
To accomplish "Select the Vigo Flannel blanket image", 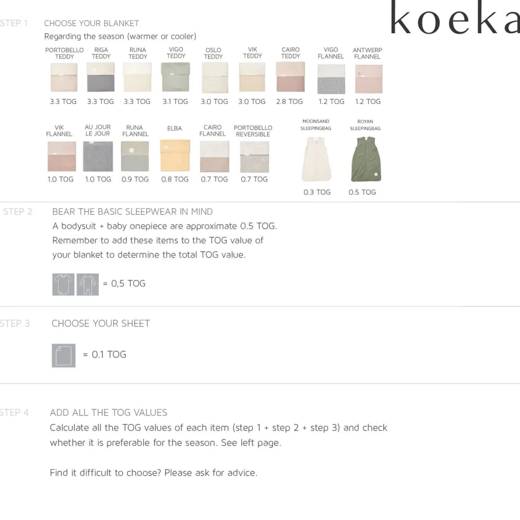I will coord(331,79).
